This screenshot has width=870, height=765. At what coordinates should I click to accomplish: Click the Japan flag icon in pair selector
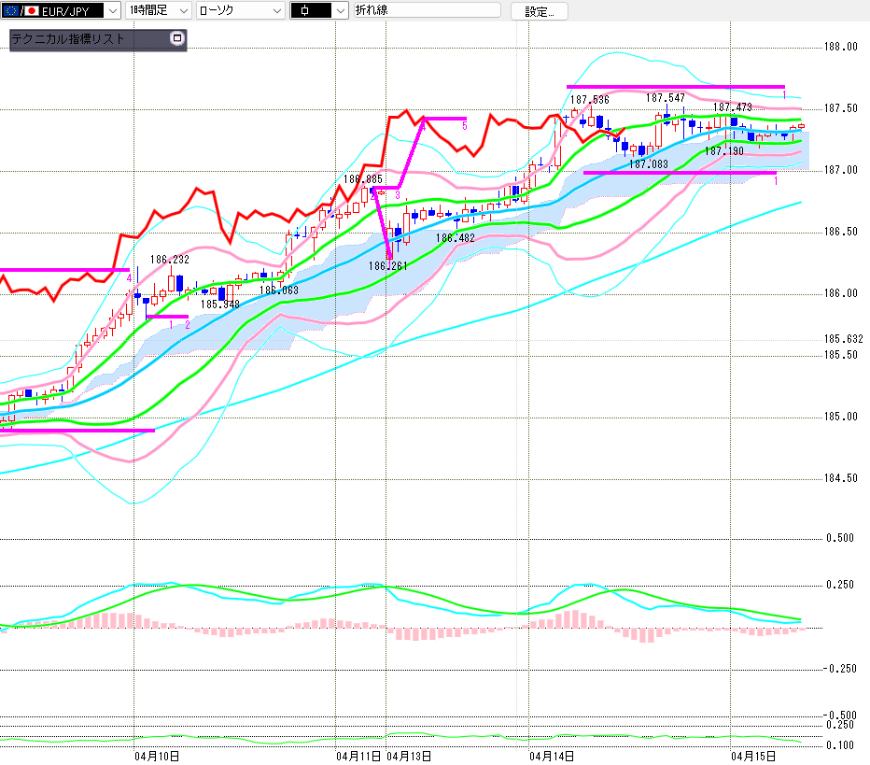[31, 10]
